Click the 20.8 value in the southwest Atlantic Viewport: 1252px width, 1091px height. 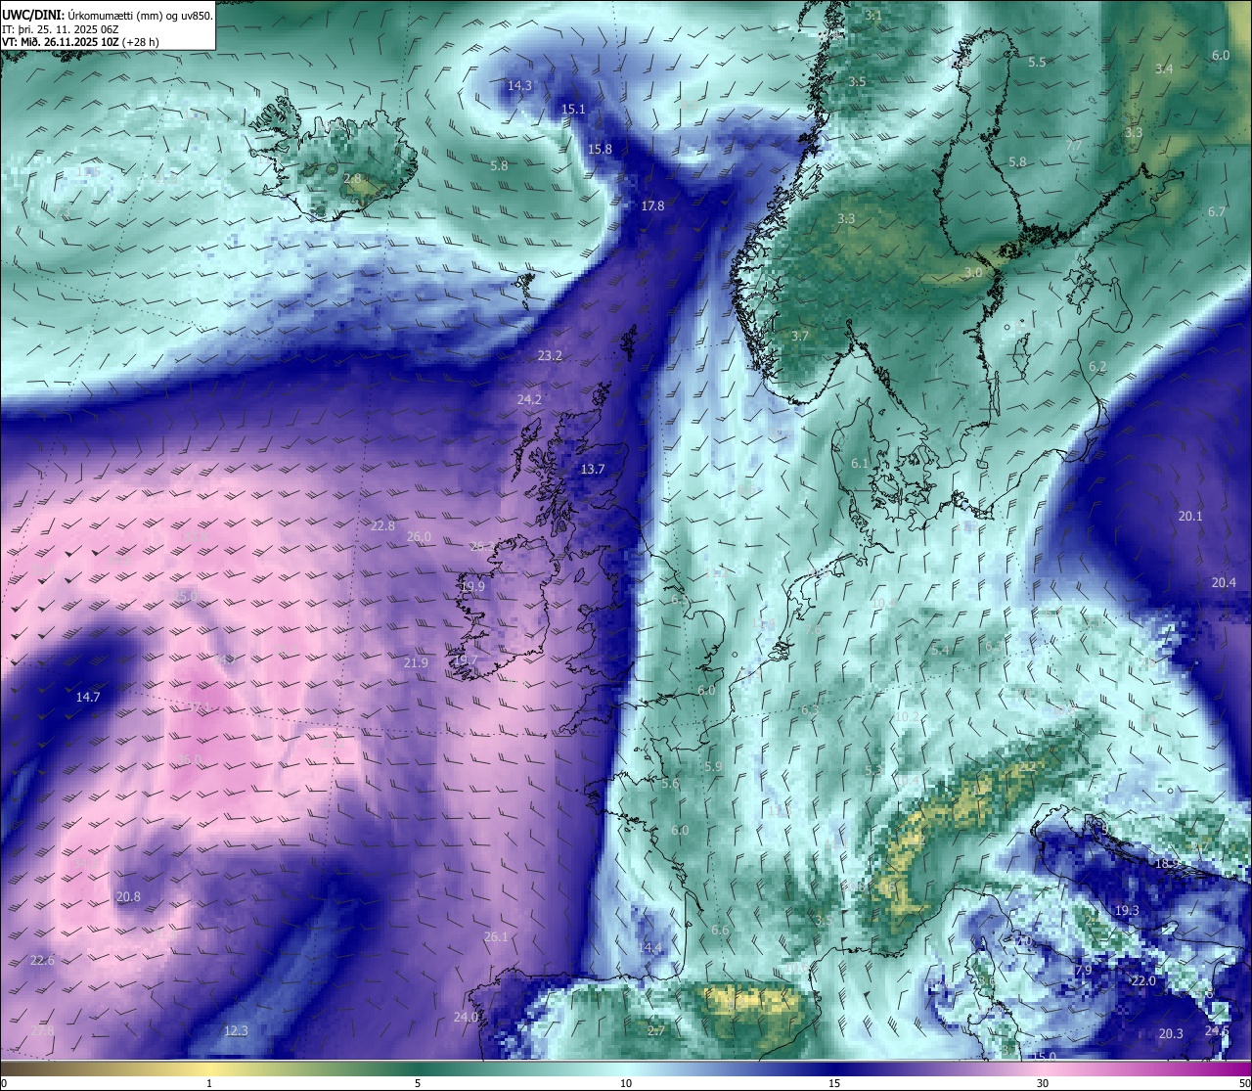(x=128, y=896)
